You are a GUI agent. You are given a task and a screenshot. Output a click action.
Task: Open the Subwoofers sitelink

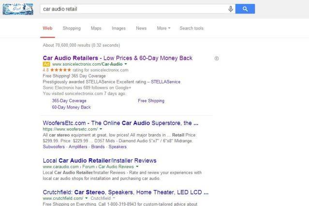pyautogui.click(x=54, y=147)
